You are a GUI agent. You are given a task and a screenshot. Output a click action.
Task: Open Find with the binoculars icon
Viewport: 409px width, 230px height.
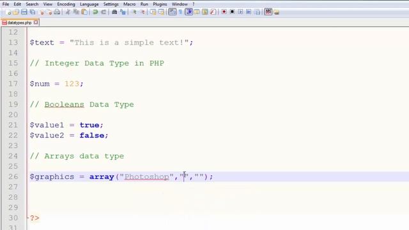point(114,12)
